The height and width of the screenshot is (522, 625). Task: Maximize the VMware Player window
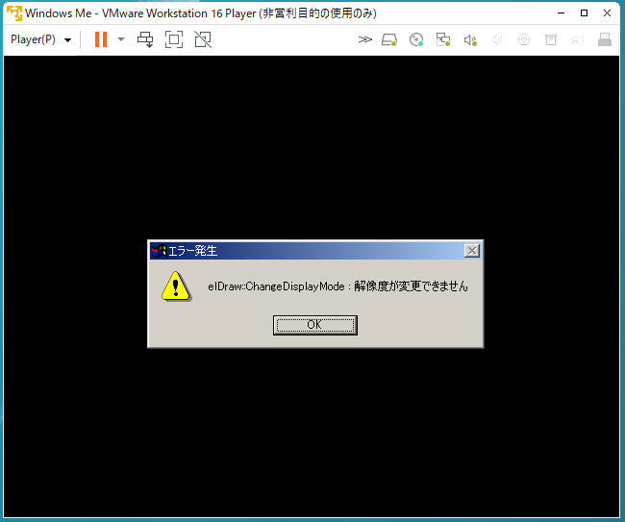point(584,13)
